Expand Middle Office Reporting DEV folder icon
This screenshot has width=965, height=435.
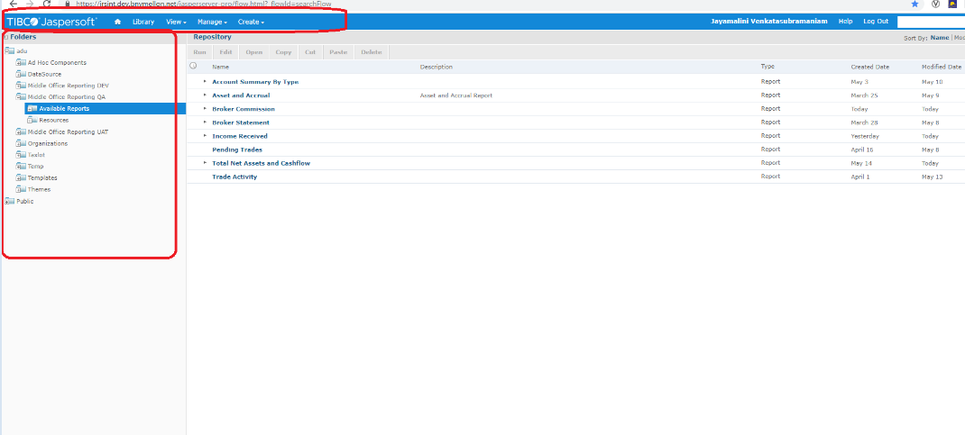[21, 86]
